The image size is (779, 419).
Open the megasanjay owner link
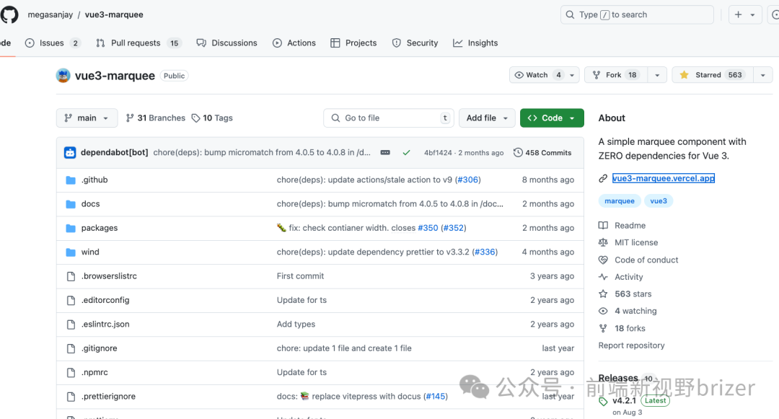(x=50, y=14)
